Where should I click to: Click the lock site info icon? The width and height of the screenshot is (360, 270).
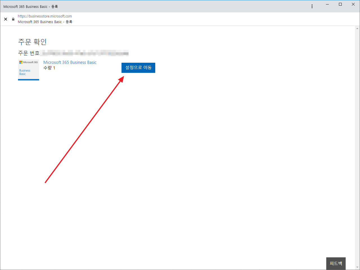(13, 19)
